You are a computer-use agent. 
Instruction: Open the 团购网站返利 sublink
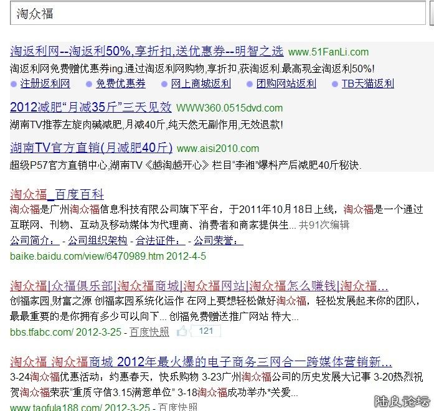point(286,83)
